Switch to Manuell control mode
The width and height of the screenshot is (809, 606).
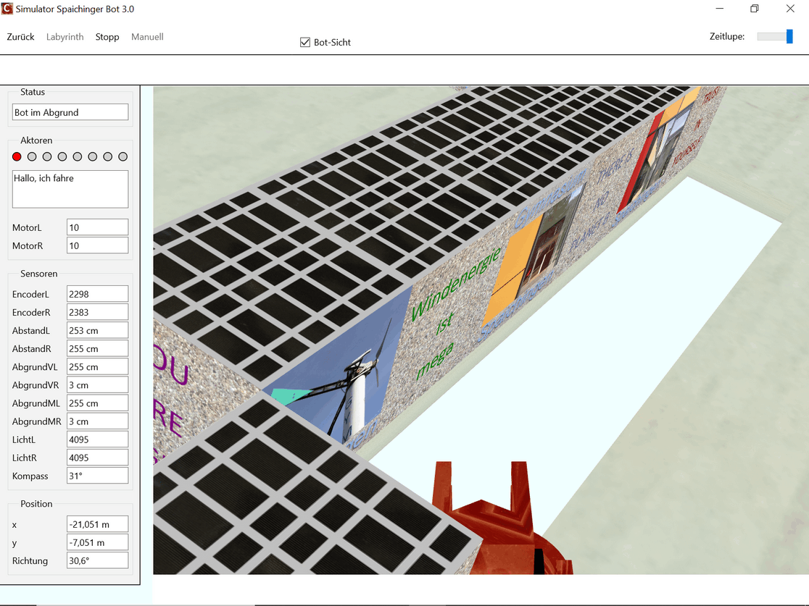coord(147,37)
